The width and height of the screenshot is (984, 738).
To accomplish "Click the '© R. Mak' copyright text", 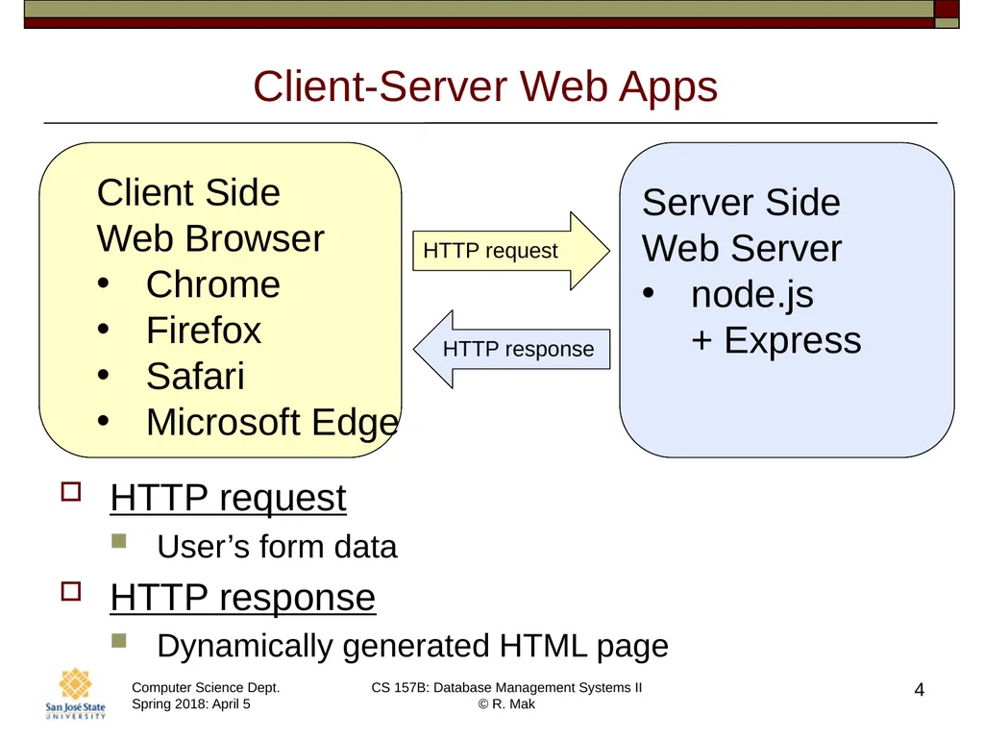I will click(x=506, y=704).
